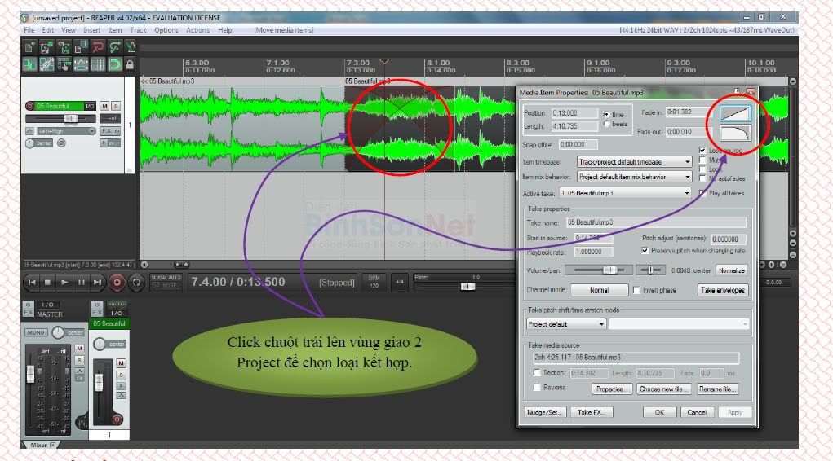Expand the Active take dropdown

coord(625,193)
